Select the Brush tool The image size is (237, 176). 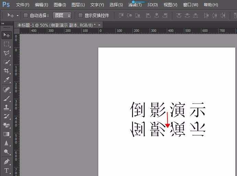7,98
